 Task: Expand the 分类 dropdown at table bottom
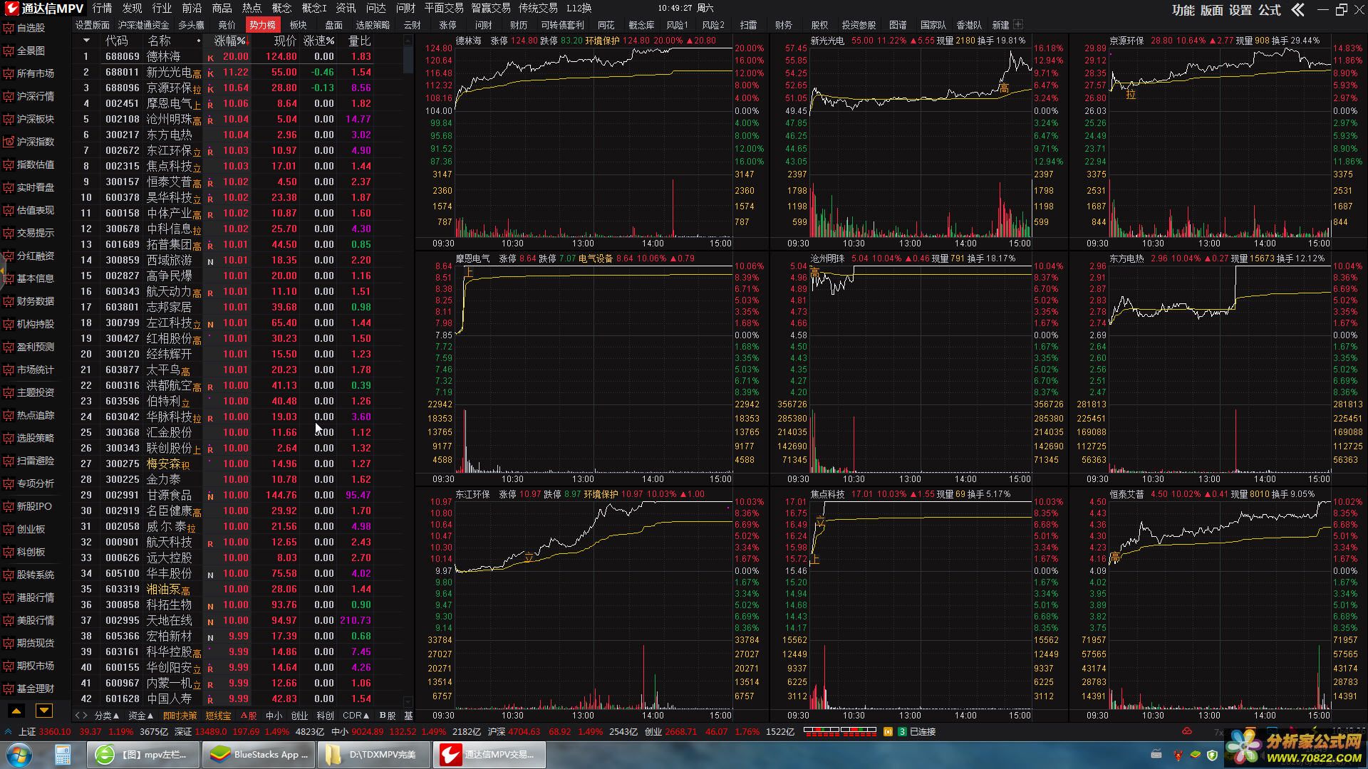point(107,715)
